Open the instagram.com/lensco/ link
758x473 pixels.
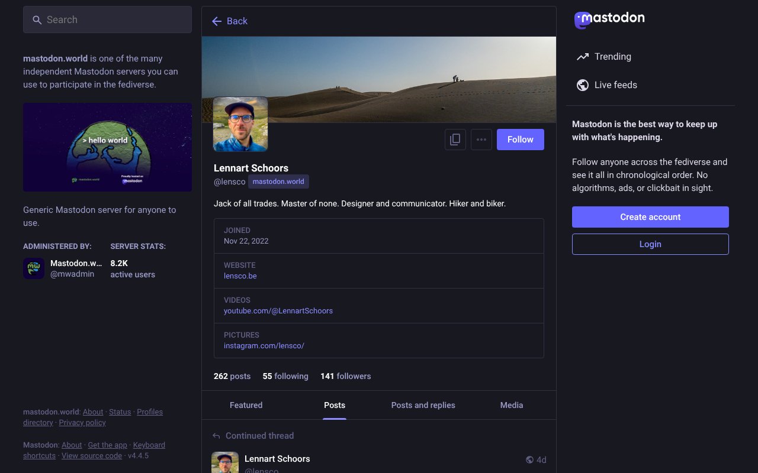click(264, 346)
